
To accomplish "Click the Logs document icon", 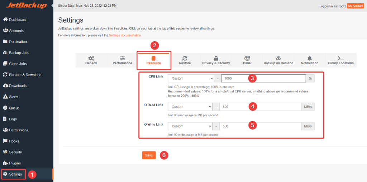I will 5,119.
